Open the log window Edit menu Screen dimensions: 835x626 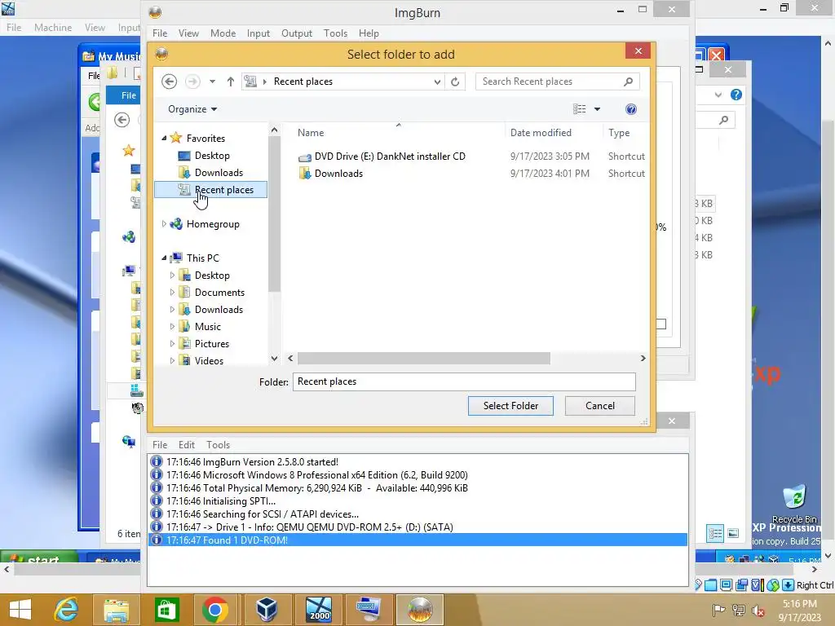pos(187,444)
